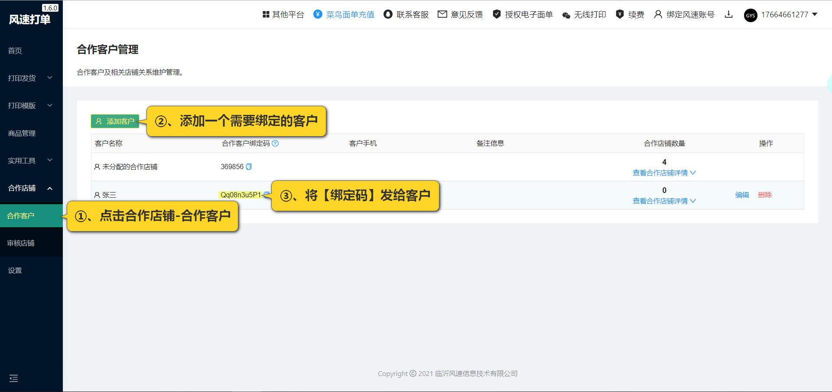The width and height of the screenshot is (832, 392).
Task: Open 意见反馈 via the envelope icon
Action: click(x=442, y=14)
